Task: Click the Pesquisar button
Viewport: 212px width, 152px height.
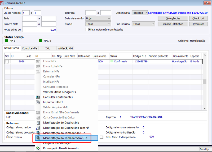Action: 198,24
